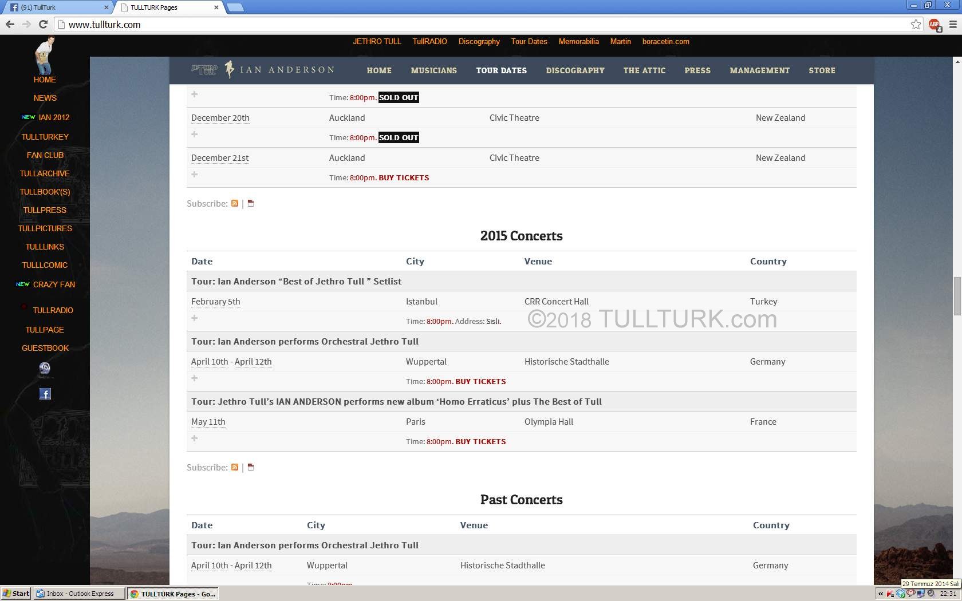Expand details for Wuppertal April 10th show
The height and width of the screenshot is (601, 962).
click(x=195, y=378)
